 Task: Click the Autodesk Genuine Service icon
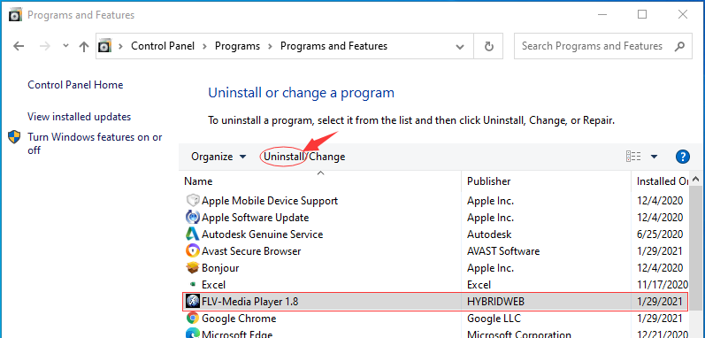[x=193, y=234]
